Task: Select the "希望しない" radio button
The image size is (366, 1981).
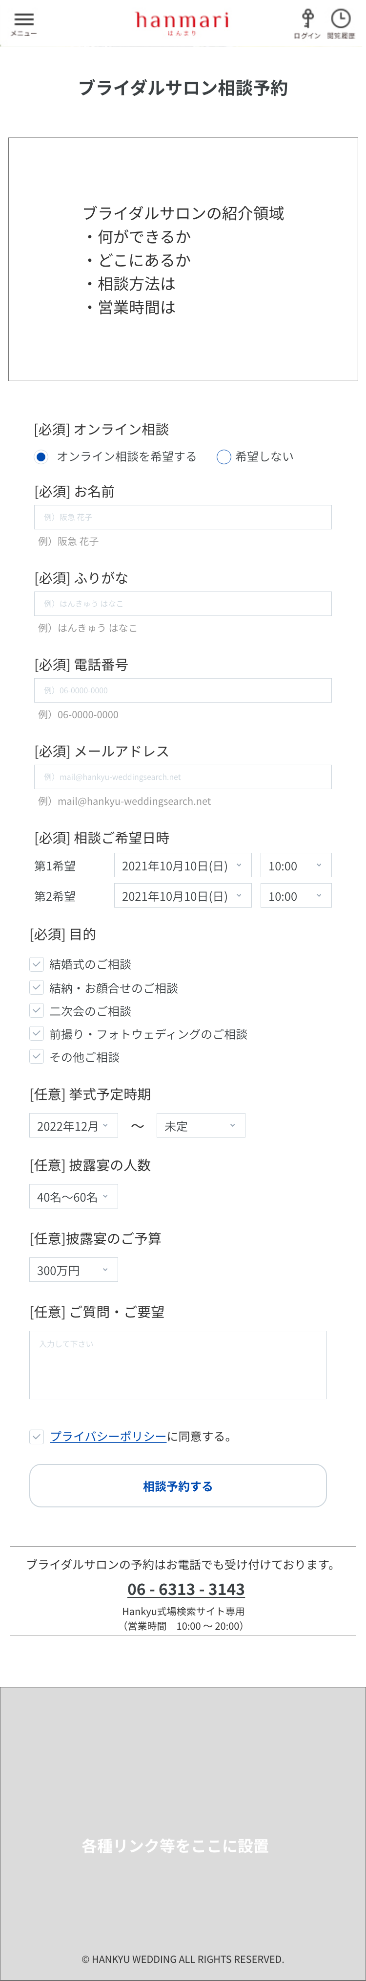Action: point(224,457)
